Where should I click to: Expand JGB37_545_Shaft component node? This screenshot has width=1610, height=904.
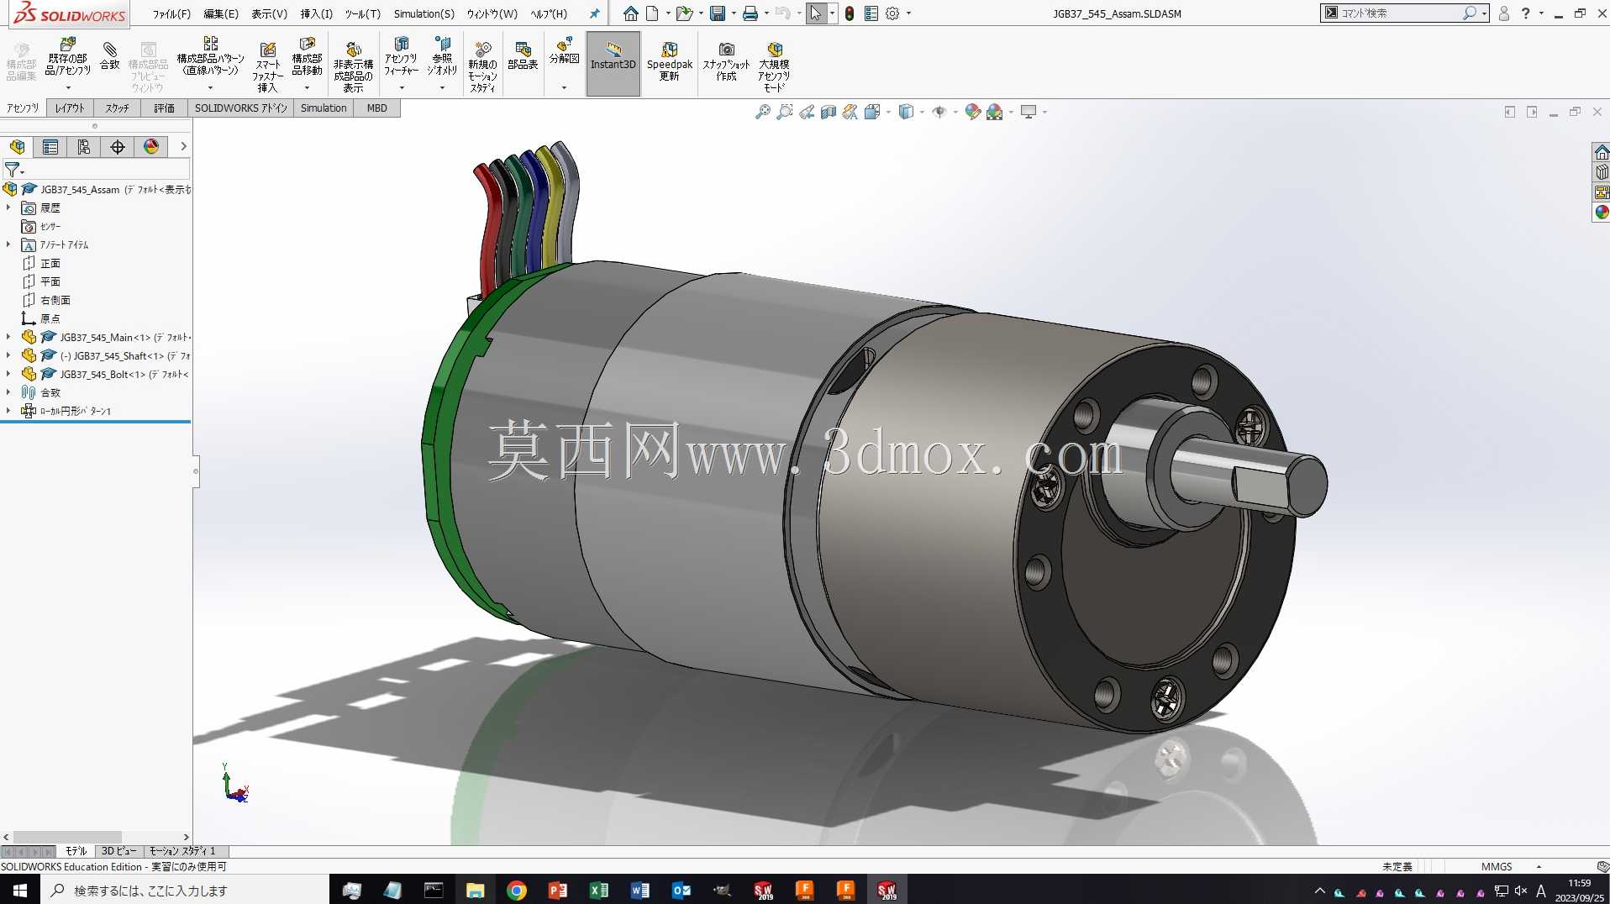(x=8, y=355)
